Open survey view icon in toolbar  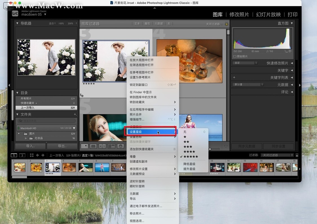111,146
